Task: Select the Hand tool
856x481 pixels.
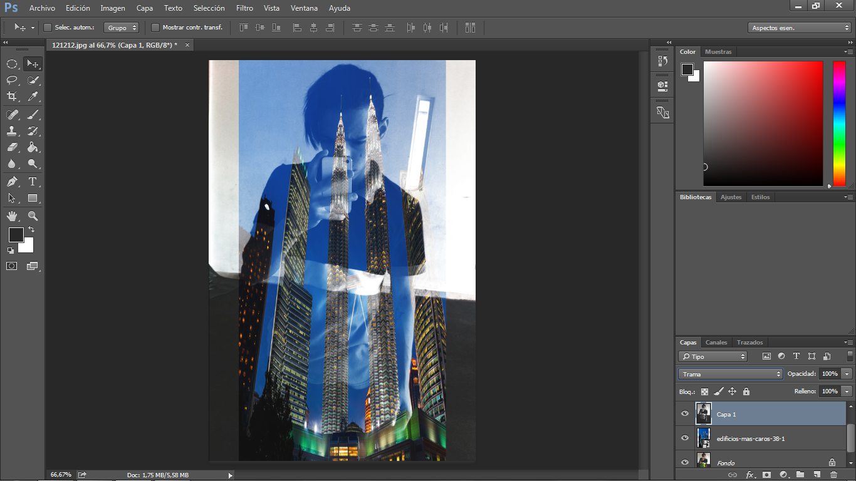Action: click(x=12, y=216)
